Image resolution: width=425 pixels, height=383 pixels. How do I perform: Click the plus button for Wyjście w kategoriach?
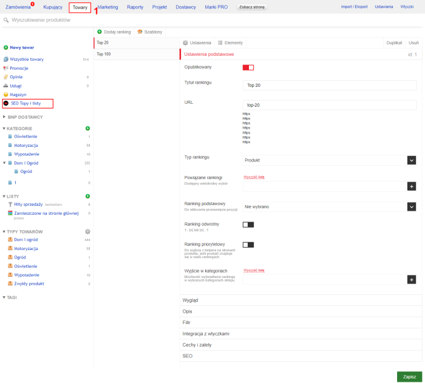point(412,280)
